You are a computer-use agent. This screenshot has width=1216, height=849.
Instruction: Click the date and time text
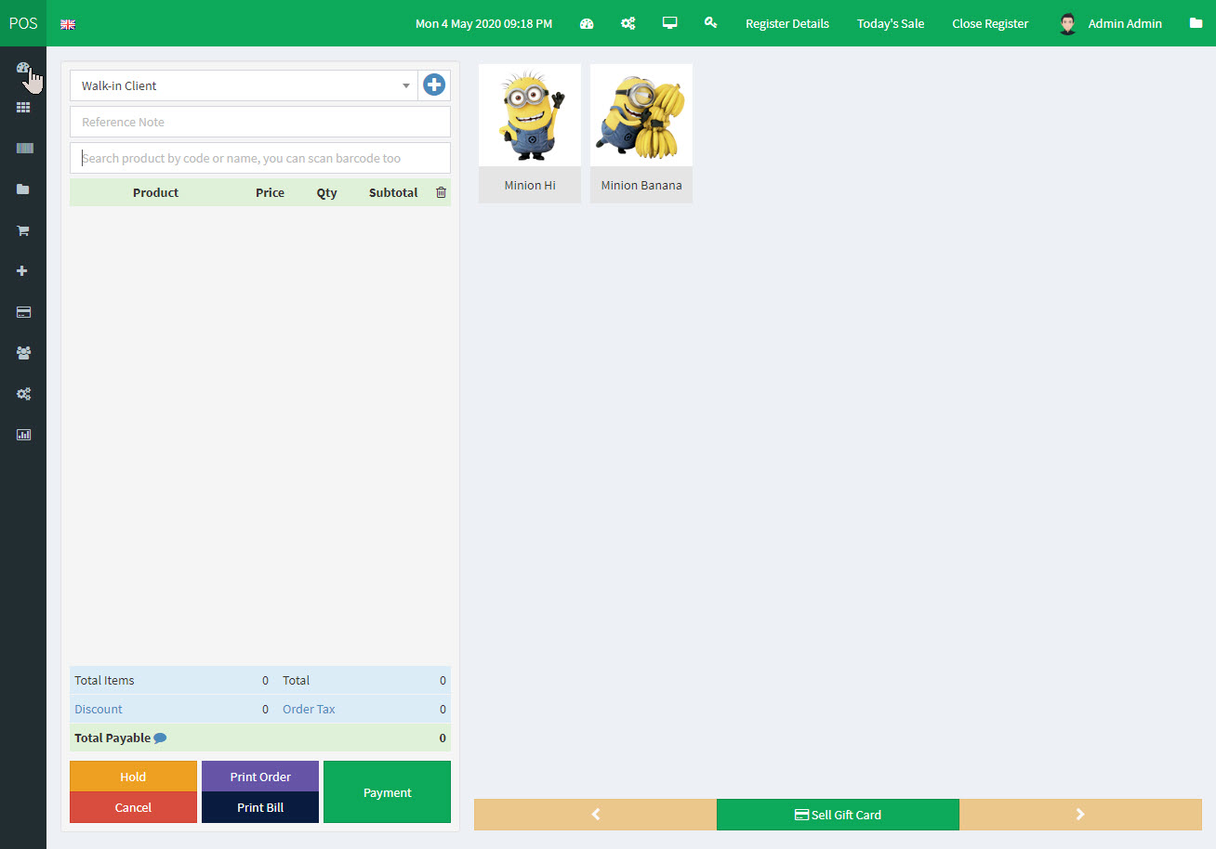tap(483, 23)
